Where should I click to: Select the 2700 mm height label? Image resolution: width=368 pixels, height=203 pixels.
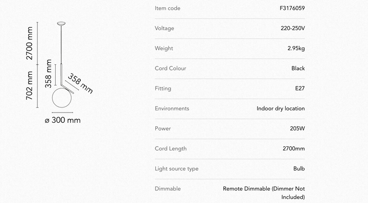29,43
